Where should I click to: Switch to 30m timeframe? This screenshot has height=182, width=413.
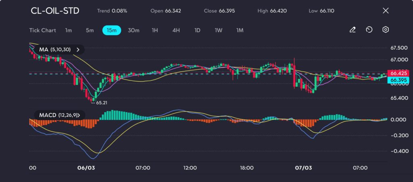pyautogui.click(x=133, y=30)
